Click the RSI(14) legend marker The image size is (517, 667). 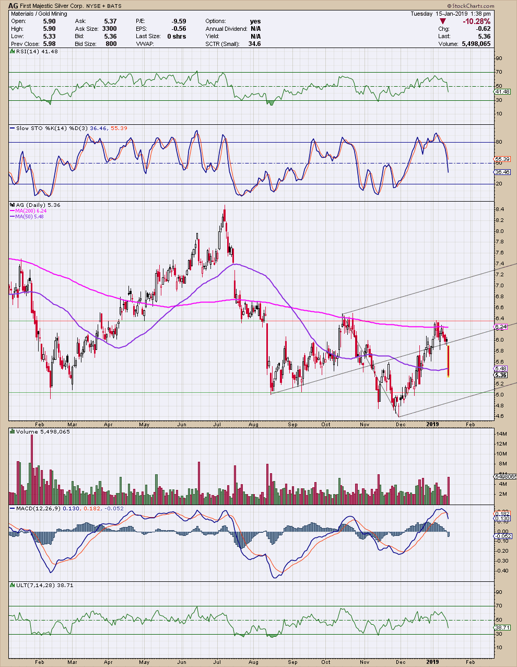12,52
